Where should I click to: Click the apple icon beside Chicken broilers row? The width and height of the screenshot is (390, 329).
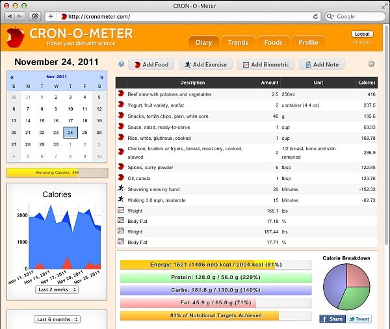point(121,151)
